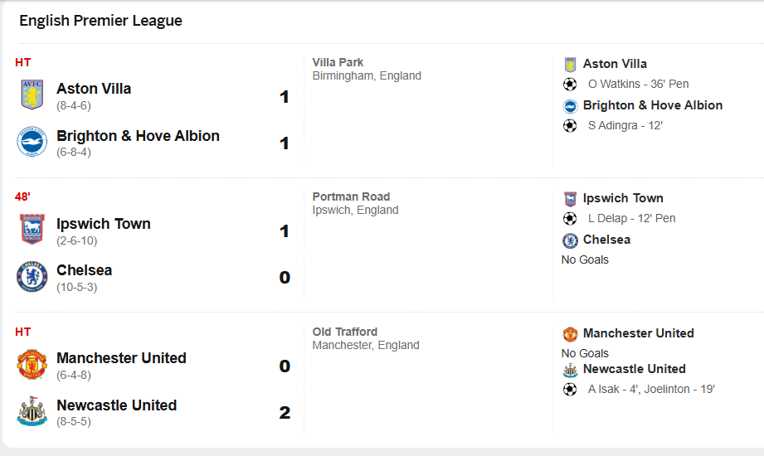Viewport: 764px width, 456px height.
Task: Open the Aston Villa team link
Action: coord(94,89)
